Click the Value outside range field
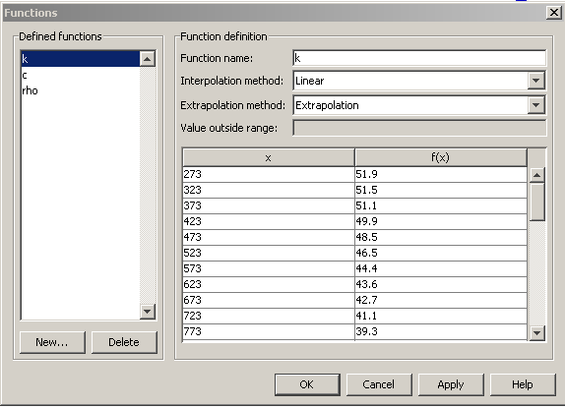This screenshot has height=408, width=565. [419, 128]
